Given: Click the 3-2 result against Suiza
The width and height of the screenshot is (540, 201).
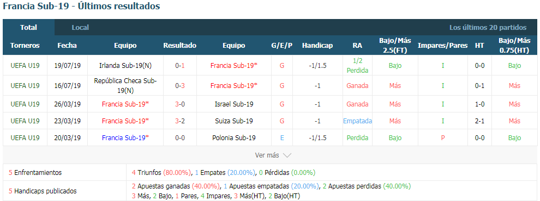Looking at the screenshot, I should tap(180, 121).
